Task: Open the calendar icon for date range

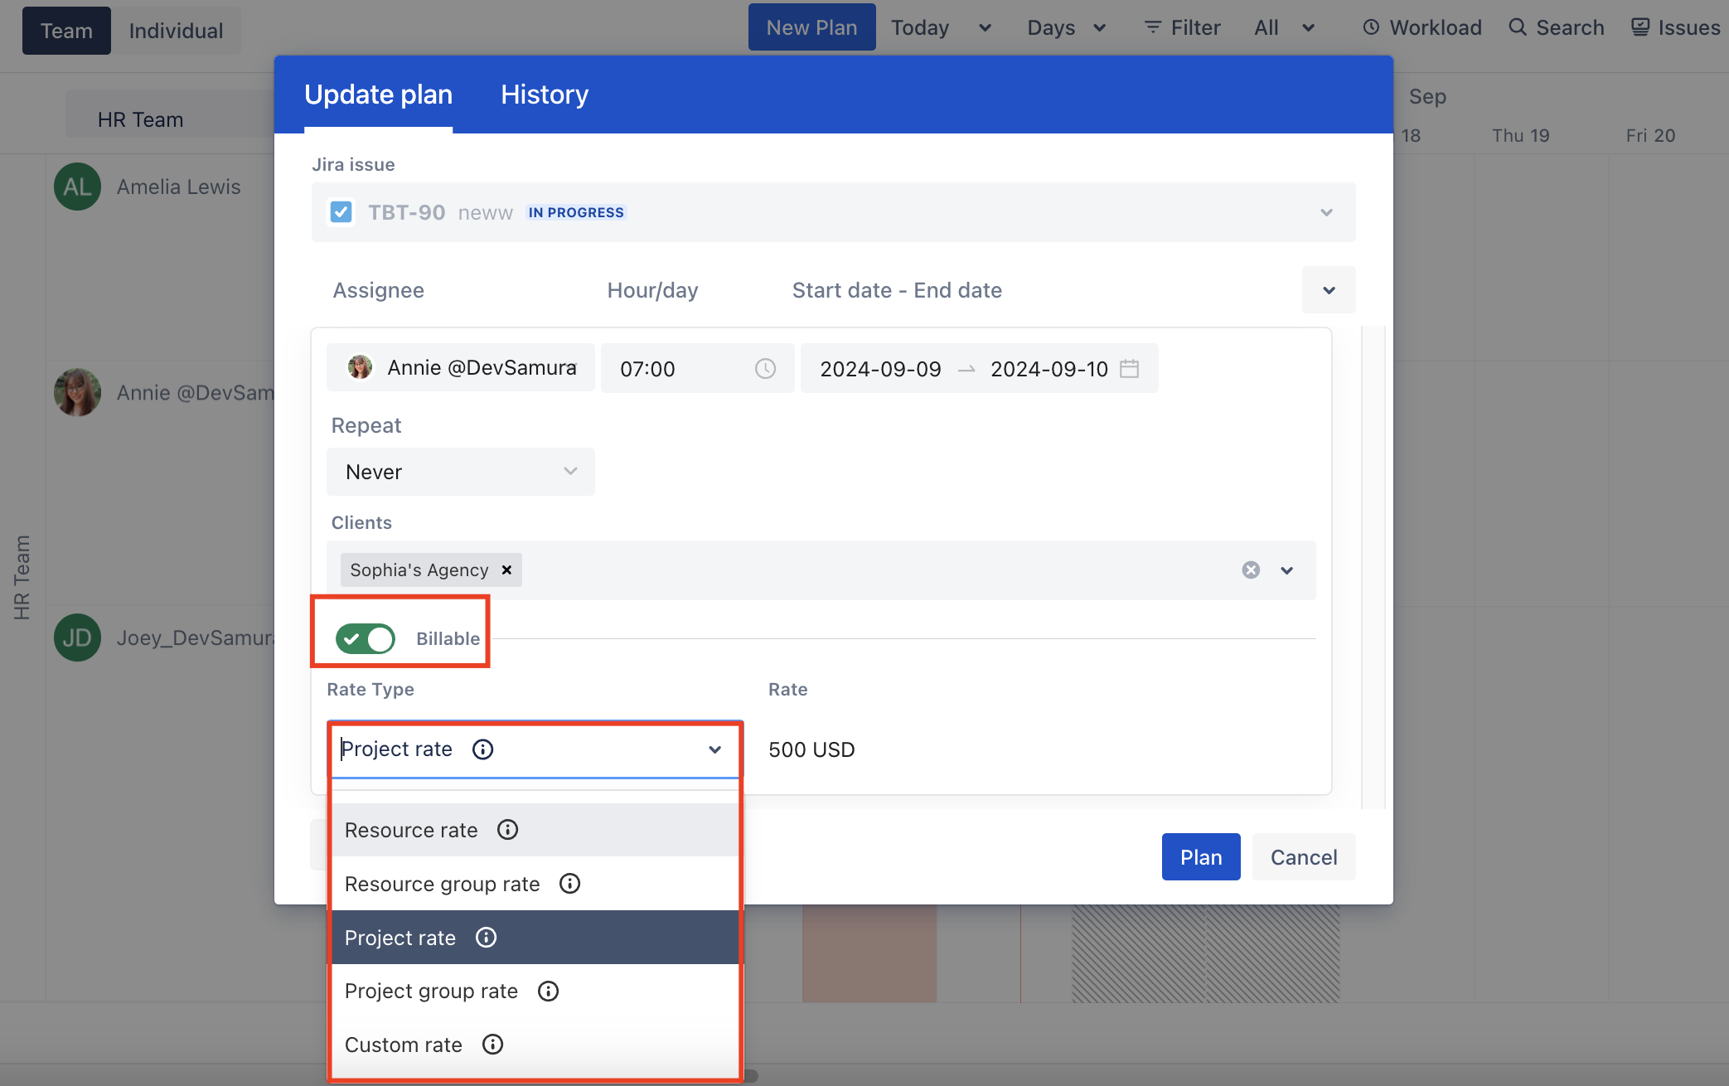Action: coord(1129,369)
